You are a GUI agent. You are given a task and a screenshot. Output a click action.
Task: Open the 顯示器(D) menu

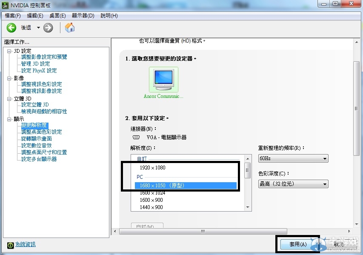83,16
